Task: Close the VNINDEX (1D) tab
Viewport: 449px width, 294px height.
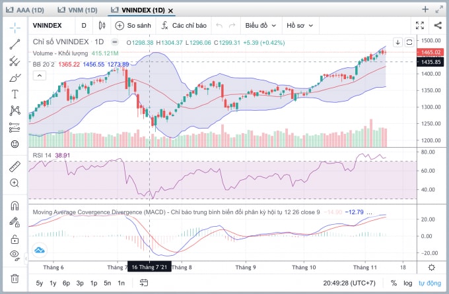Action: tap(170, 11)
